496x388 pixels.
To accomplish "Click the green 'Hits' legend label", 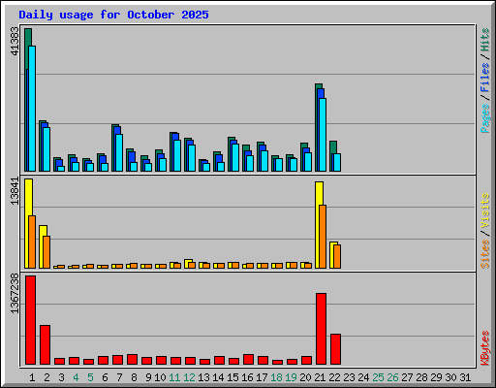I will [x=485, y=40].
